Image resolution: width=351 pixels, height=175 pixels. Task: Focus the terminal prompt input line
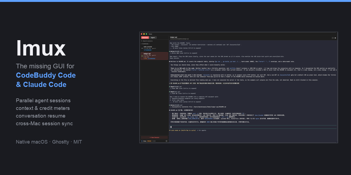pyautogui.click(x=253, y=127)
